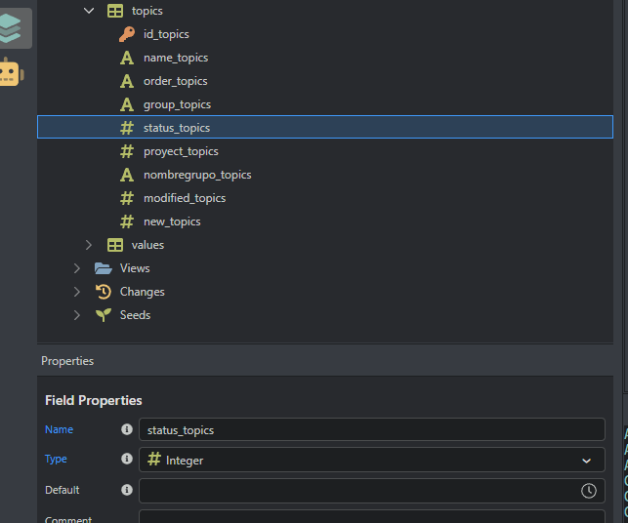
Task: Click the Seeds sprout icon
Action: [103, 315]
